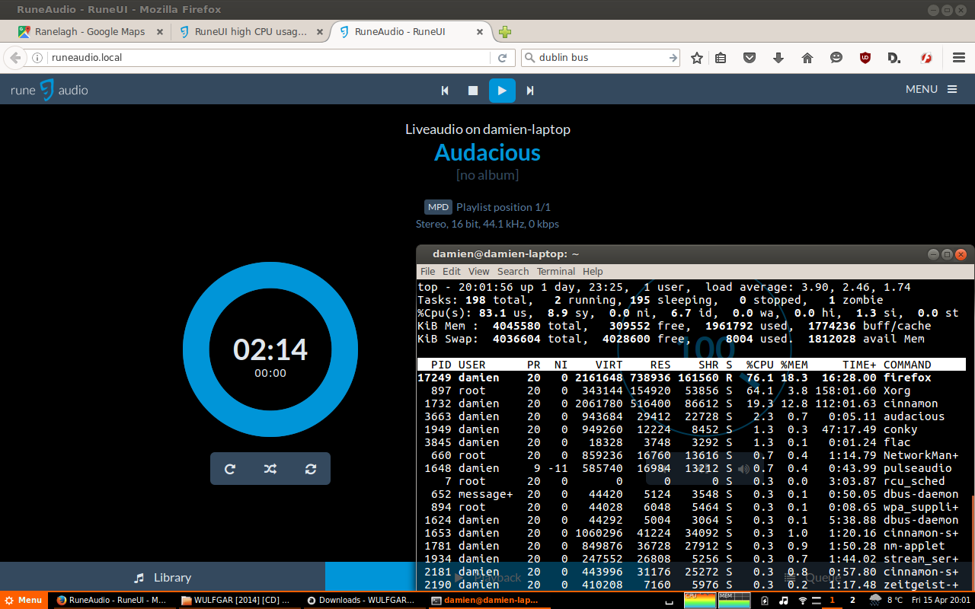Open the terminal Edit menu
The width and height of the screenshot is (975, 609).
click(x=452, y=271)
